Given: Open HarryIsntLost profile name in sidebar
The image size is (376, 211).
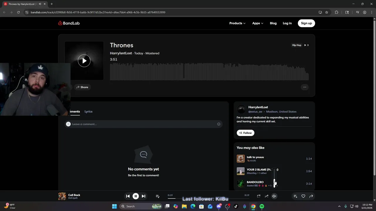Looking at the screenshot, I should pos(258,107).
